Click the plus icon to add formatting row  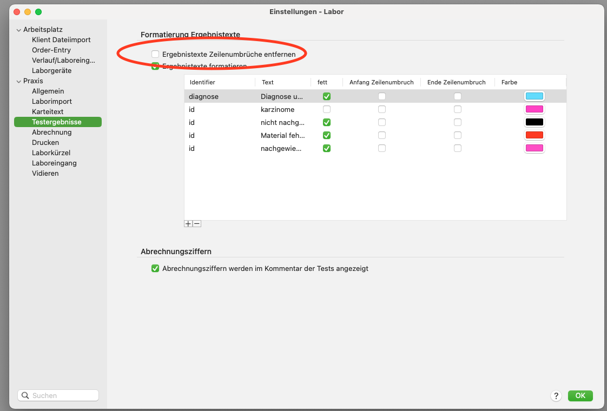[188, 224]
